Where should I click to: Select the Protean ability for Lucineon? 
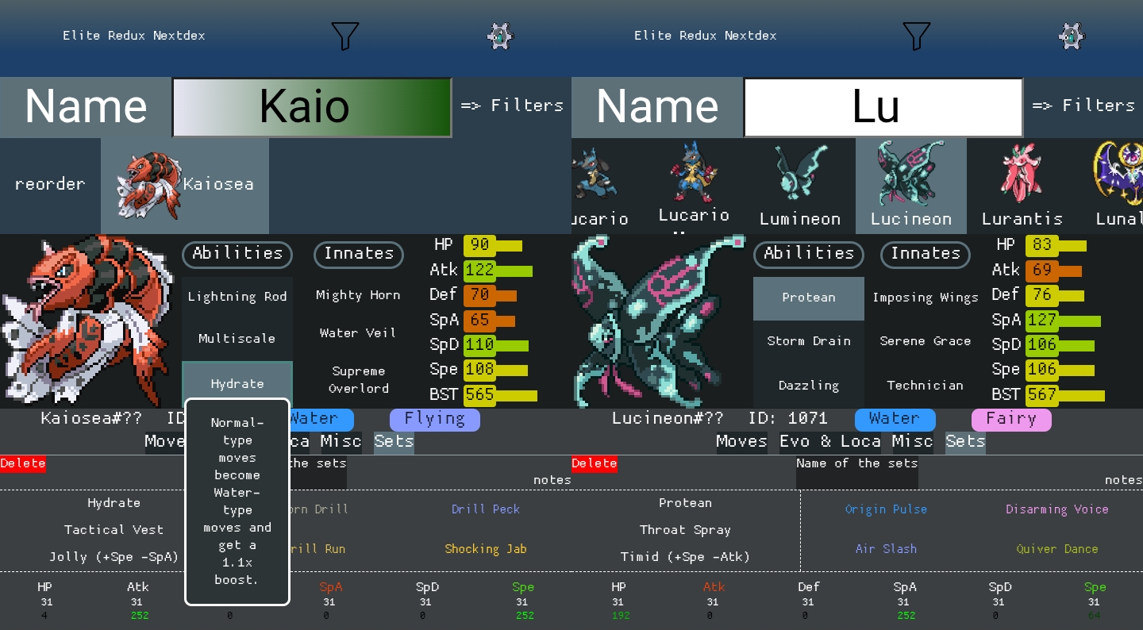click(x=808, y=298)
